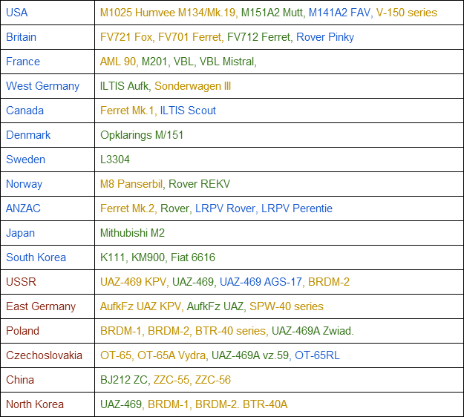Select Mithubishi M2 in Japan row
Image resolution: width=464 pixels, height=417 pixels.
(x=132, y=233)
